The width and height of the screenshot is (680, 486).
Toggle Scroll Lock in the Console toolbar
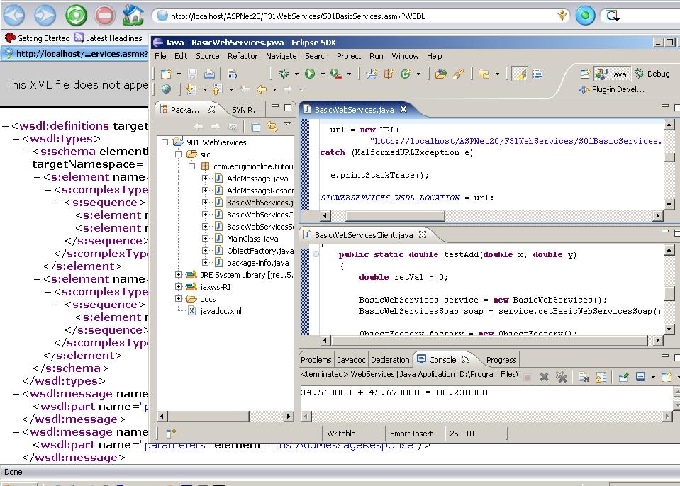pos(601,378)
